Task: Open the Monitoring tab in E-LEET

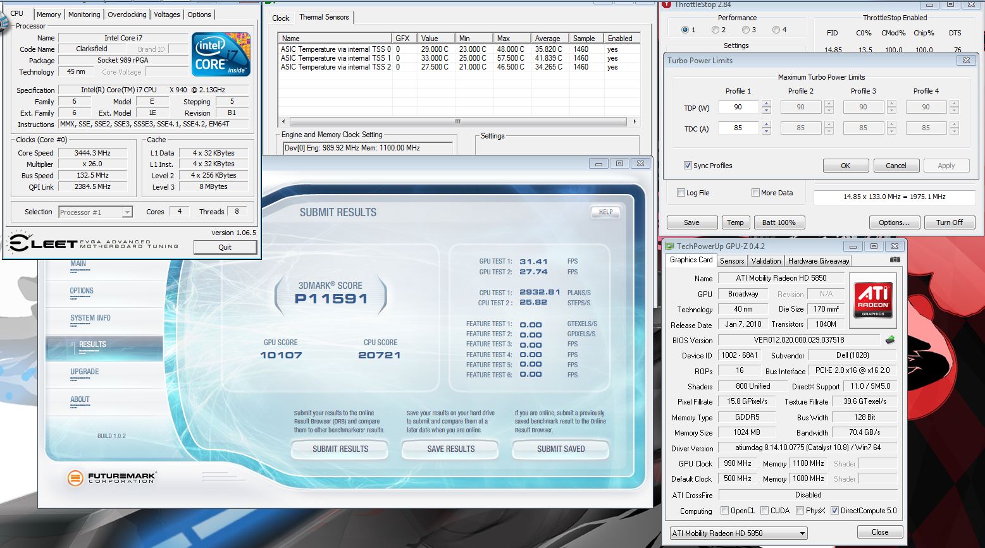Action: tap(84, 15)
